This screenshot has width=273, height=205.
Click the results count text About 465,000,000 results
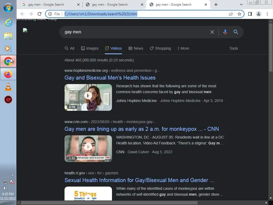[99, 60]
